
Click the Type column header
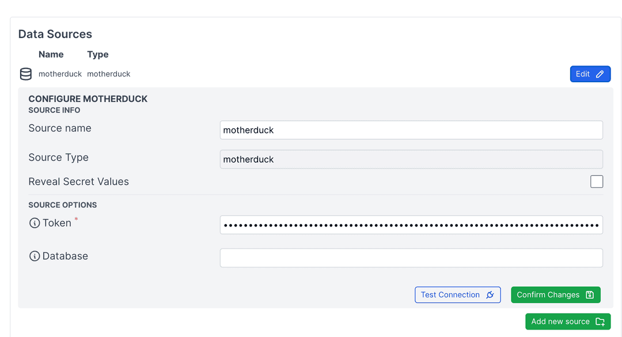tap(97, 54)
